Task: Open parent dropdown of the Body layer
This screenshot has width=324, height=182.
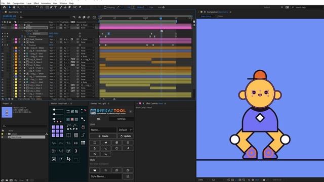Action: pos(87,42)
